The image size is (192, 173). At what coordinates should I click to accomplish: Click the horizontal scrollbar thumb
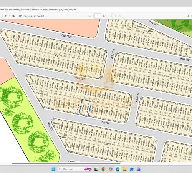pyautogui.click(x=66, y=163)
